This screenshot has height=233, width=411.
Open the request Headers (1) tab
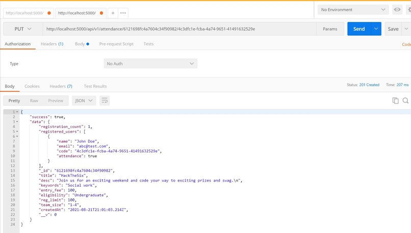pyautogui.click(x=52, y=44)
